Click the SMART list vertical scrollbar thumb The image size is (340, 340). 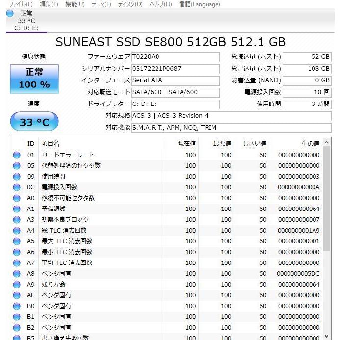327,199
